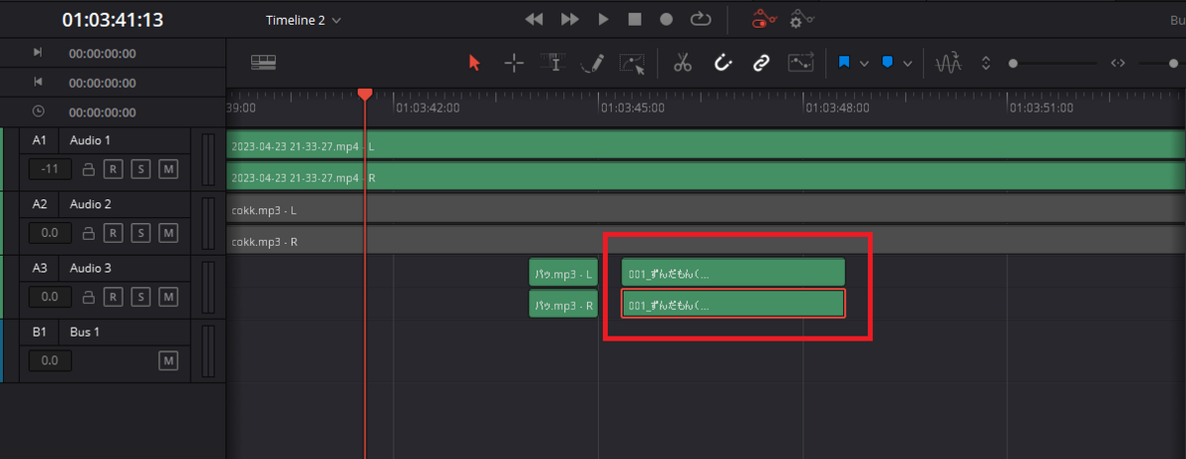Screen dimensions: 1186x459
Task: Click the vertical track height zoom arrows
Action: 985,63
